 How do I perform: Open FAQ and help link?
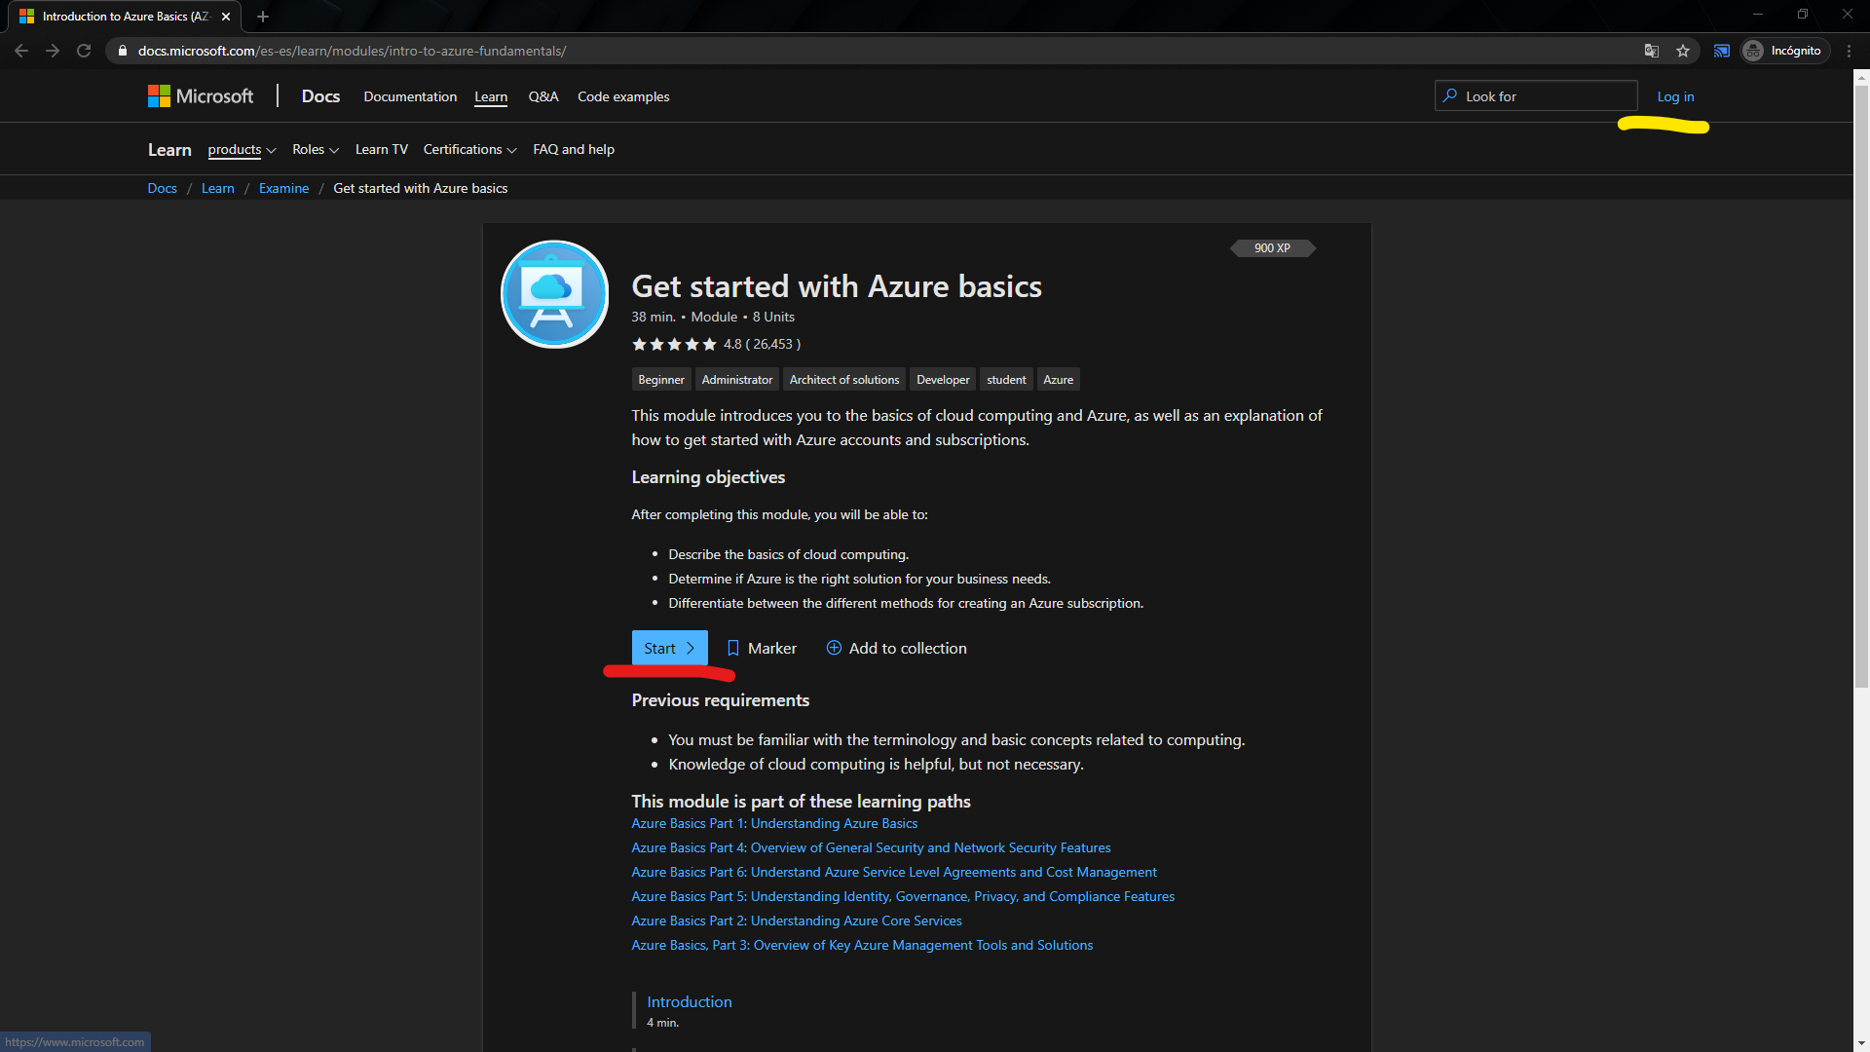point(574,149)
